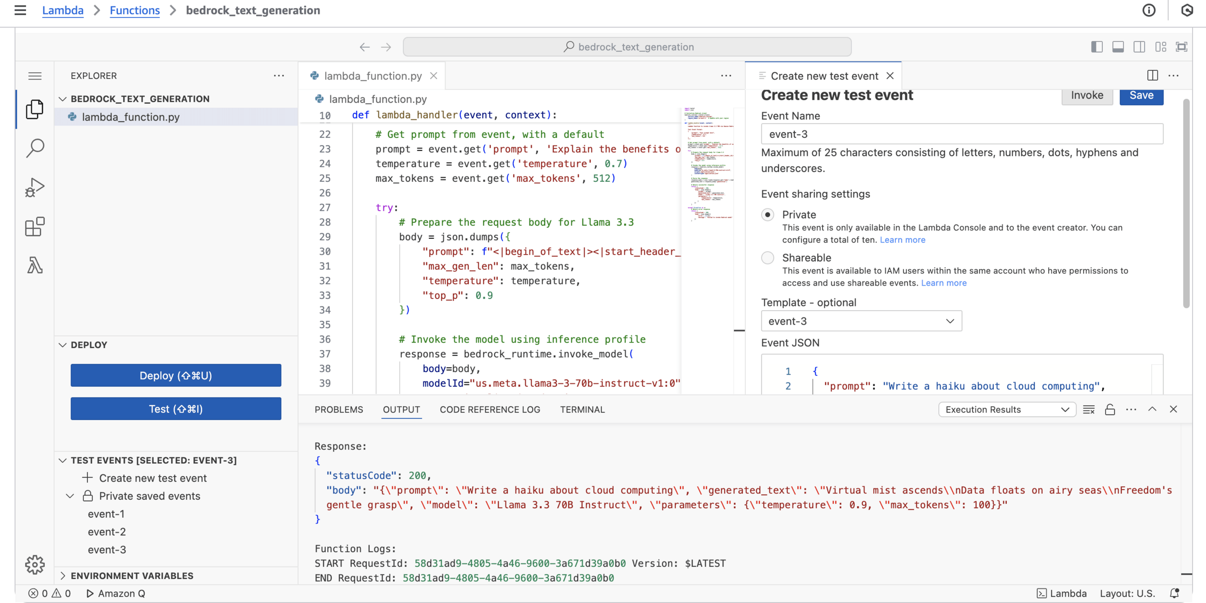The height and width of the screenshot is (603, 1206).
Task: Open the Manage gear icon
Action: [x=35, y=564]
